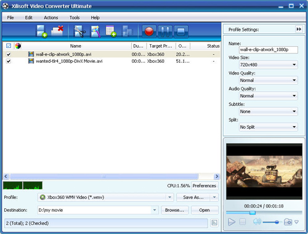Click the log icon beside the status bar
The height and width of the screenshot is (234, 308).
coord(214,223)
